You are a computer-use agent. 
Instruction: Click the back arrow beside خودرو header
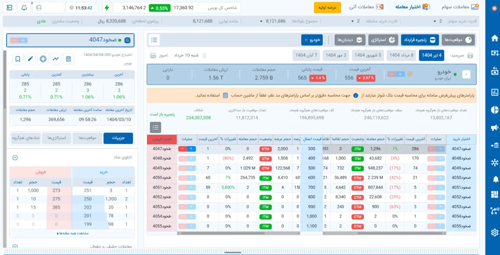tap(466, 74)
